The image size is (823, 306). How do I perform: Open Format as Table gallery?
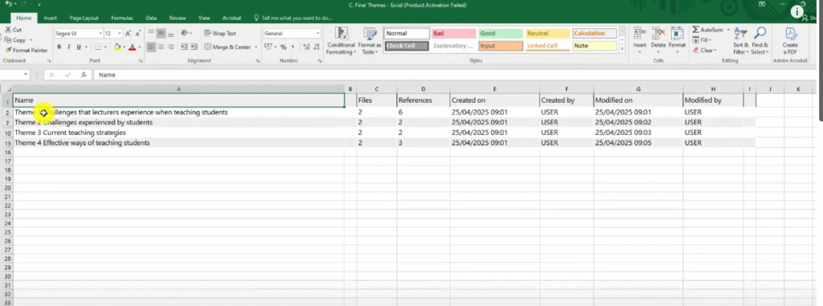(x=370, y=41)
